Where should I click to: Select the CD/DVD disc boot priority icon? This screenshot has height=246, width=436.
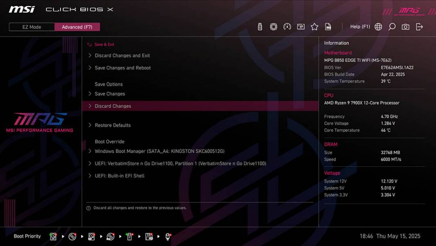tap(72, 237)
